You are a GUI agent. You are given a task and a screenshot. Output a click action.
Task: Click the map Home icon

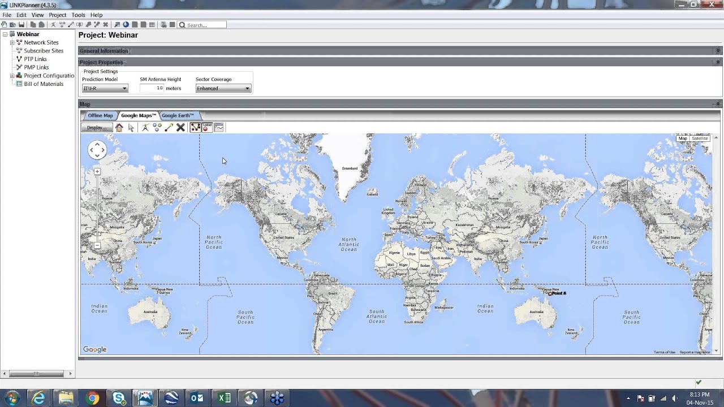(x=119, y=128)
